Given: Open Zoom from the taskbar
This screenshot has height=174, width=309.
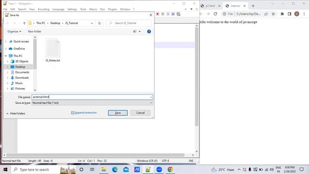Looking at the screenshot, I should (159, 170).
